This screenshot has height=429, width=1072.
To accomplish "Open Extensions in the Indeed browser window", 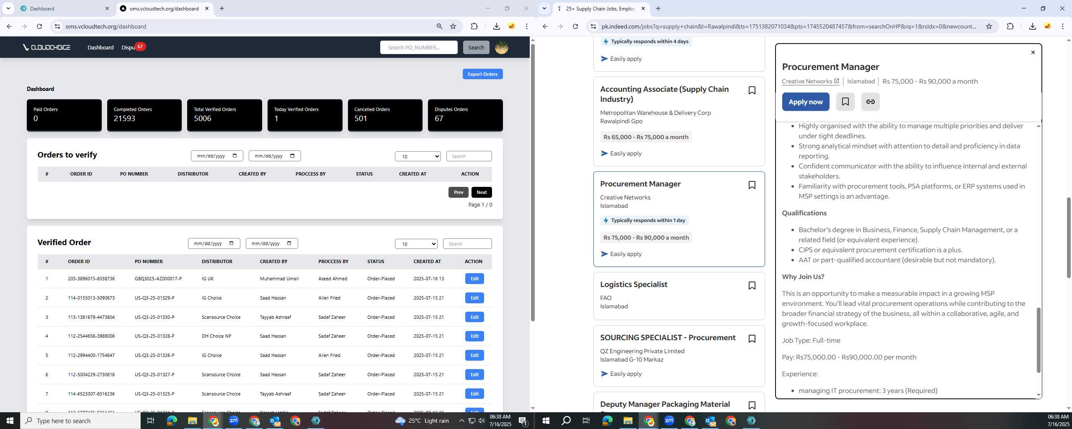I will pyautogui.click(x=1010, y=26).
